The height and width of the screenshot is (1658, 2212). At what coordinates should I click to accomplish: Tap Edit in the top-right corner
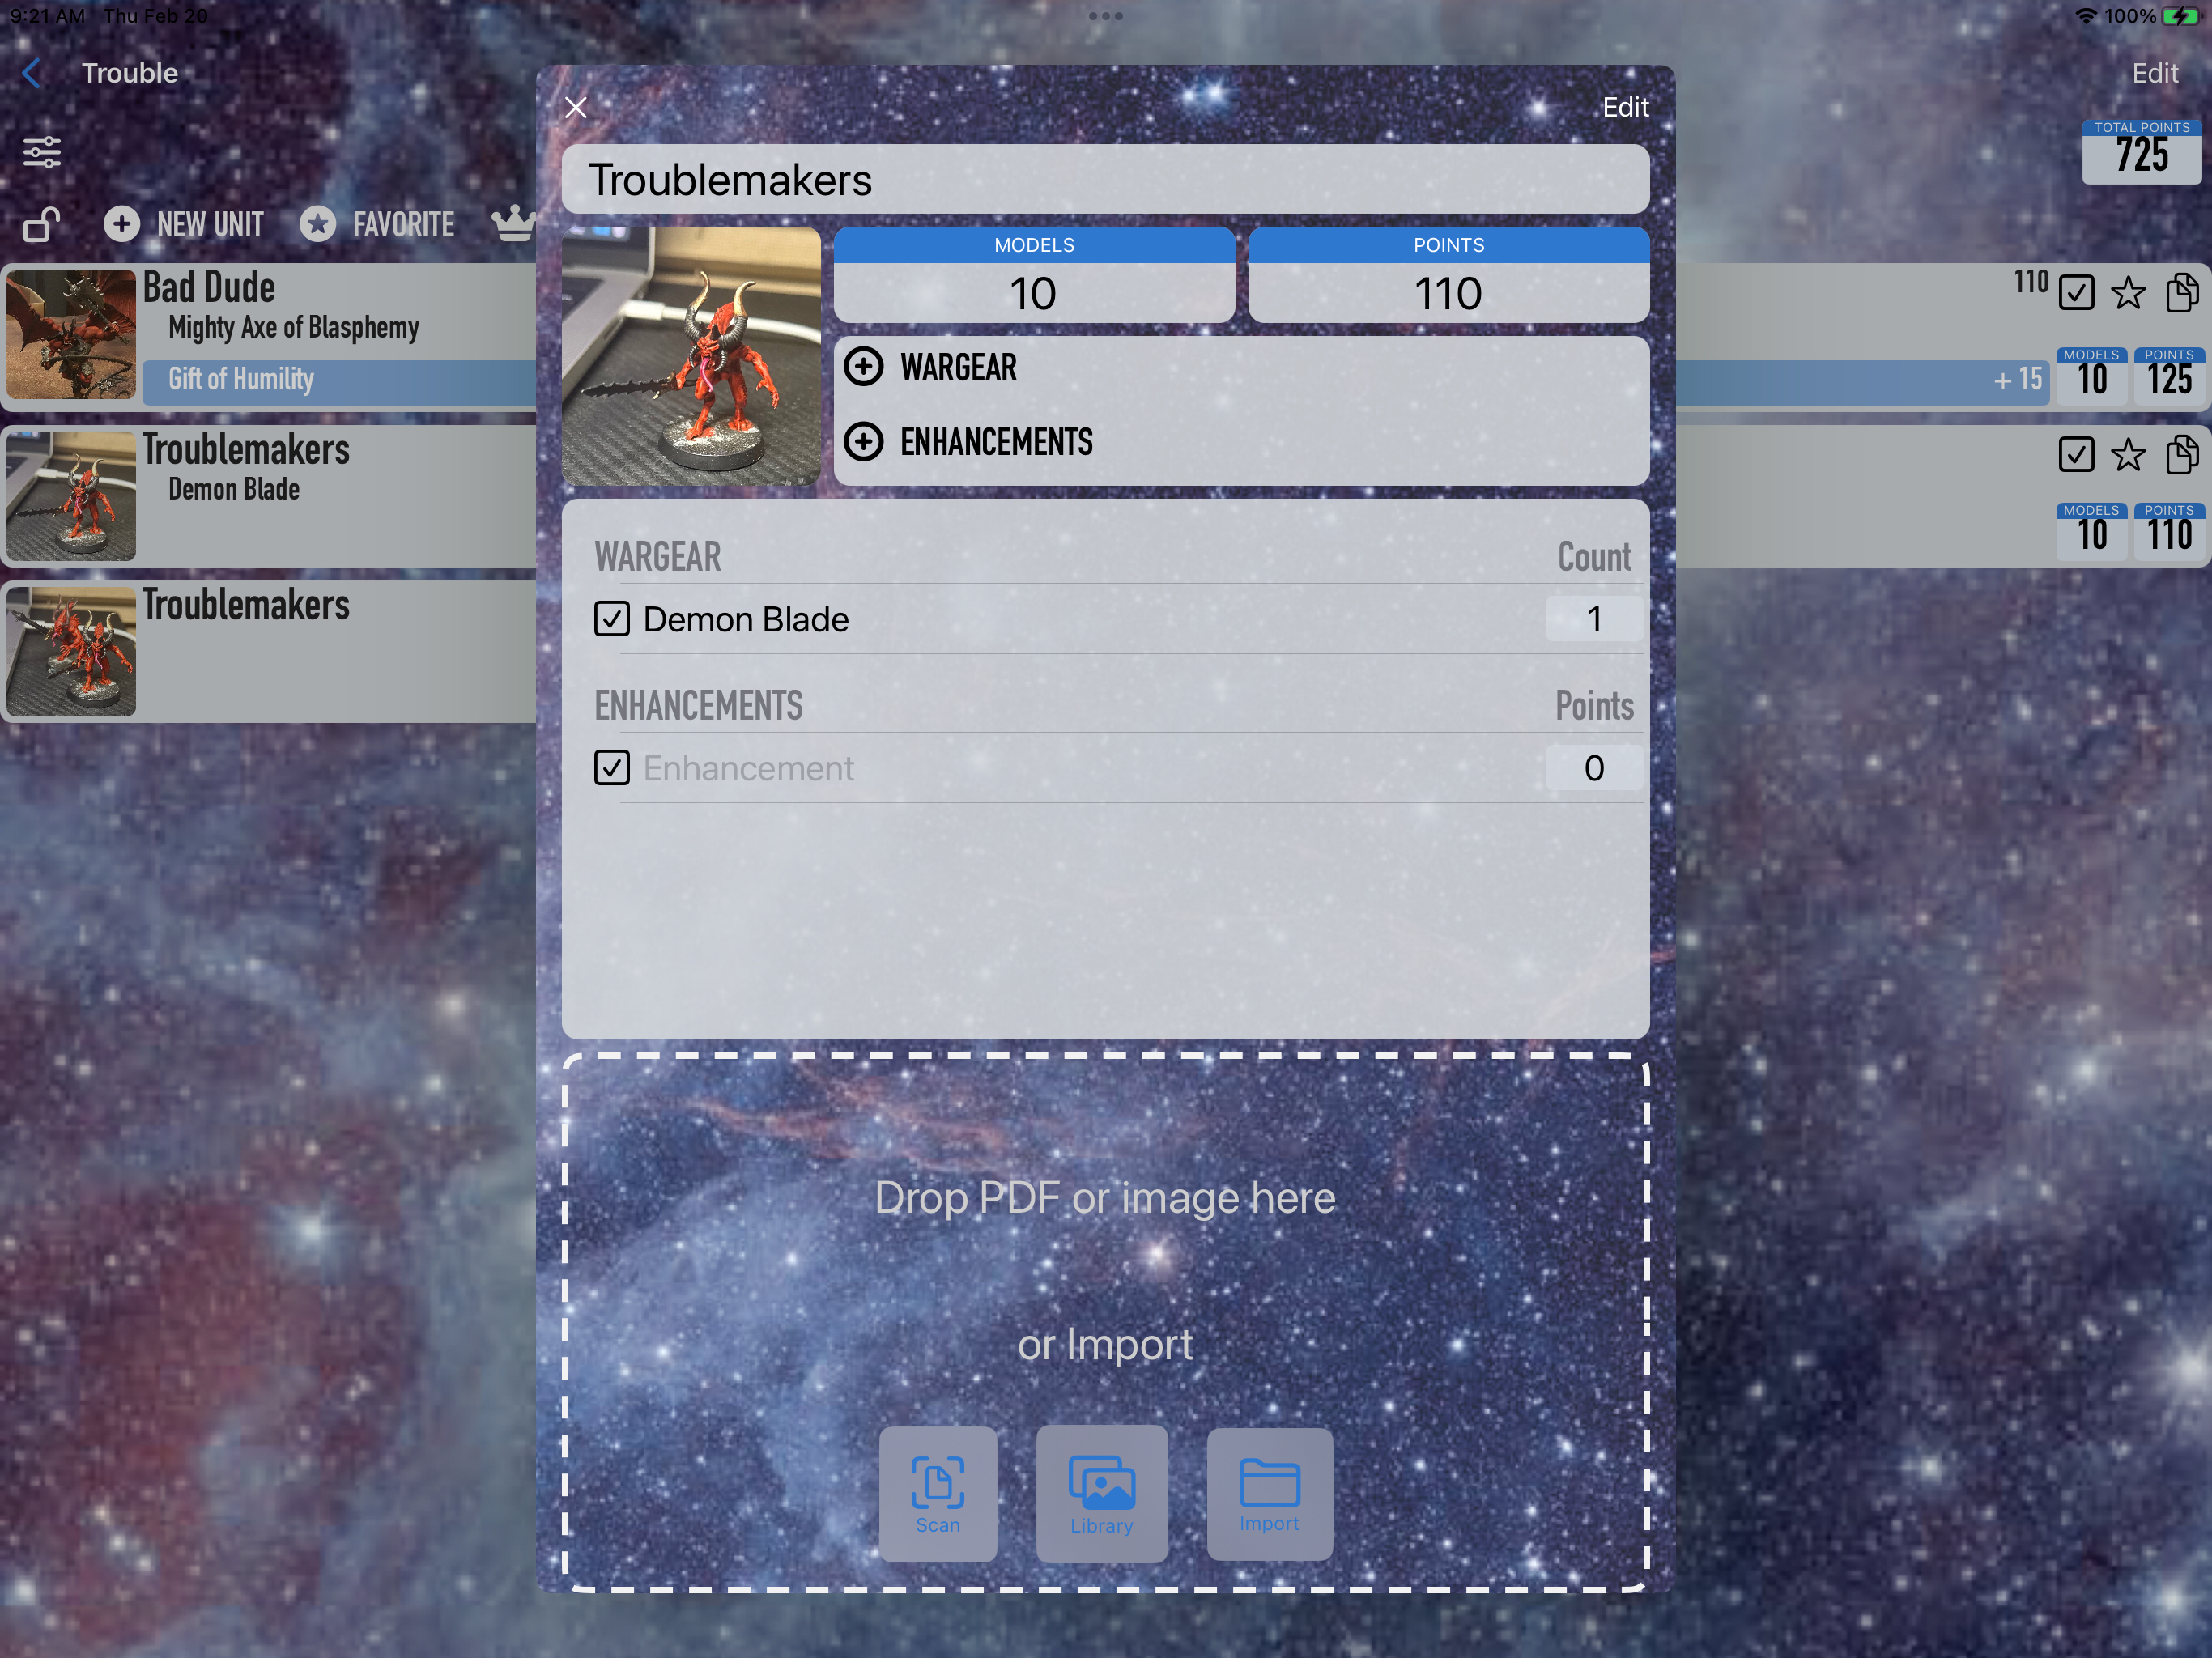(x=2155, y=73)
